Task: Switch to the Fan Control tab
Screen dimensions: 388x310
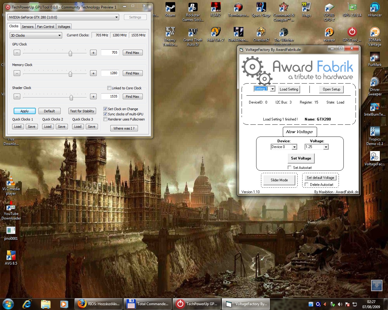Action: point(45,27)
